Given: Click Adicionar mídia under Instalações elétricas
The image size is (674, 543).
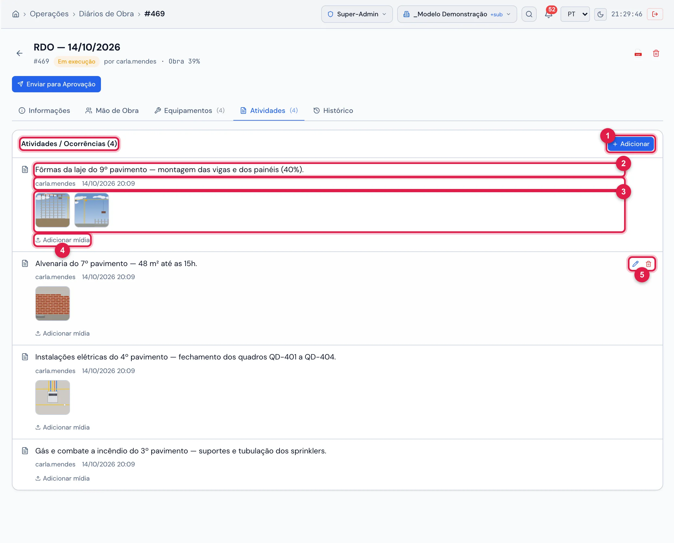Looking at the screenshot, I should point(62,427).
